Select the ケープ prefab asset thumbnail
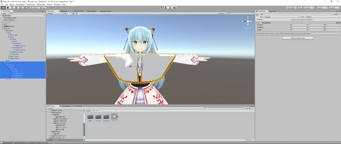Screen dimensions: 341x144 (x=114, y=117)
